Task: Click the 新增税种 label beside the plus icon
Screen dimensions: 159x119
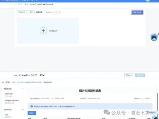Action: (x=53, y=31)
